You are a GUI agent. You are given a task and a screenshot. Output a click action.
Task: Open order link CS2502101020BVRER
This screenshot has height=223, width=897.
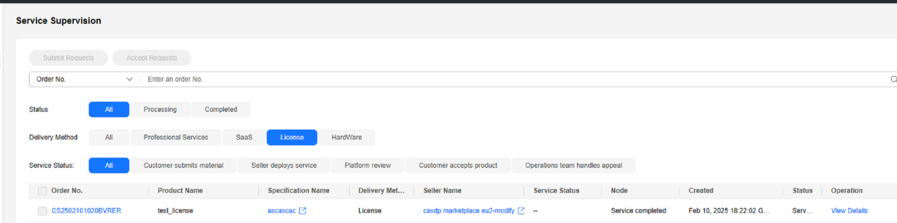(x=86, y=211)
